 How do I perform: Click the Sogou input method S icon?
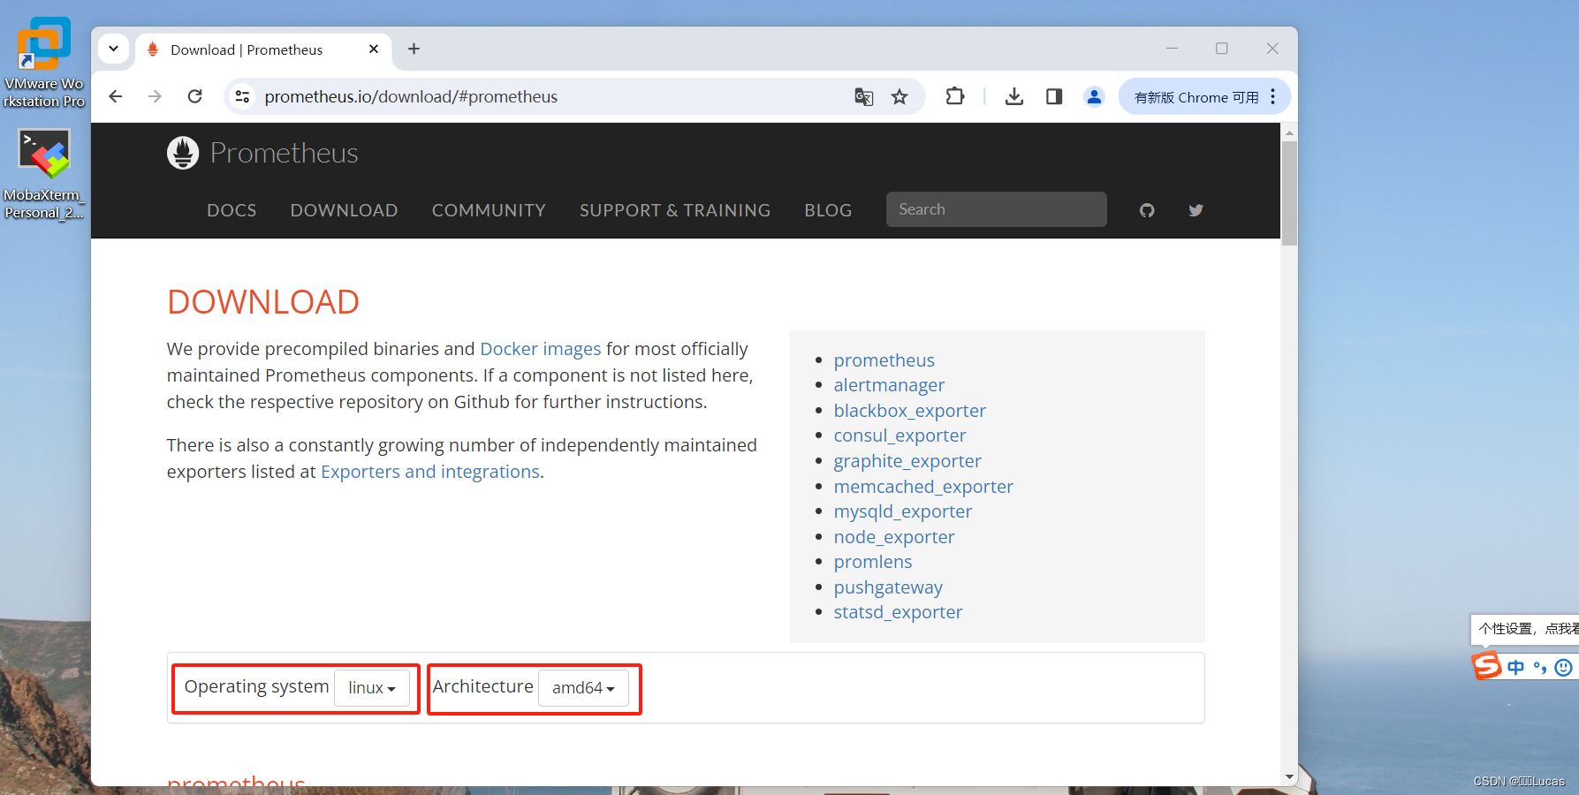1487,665
